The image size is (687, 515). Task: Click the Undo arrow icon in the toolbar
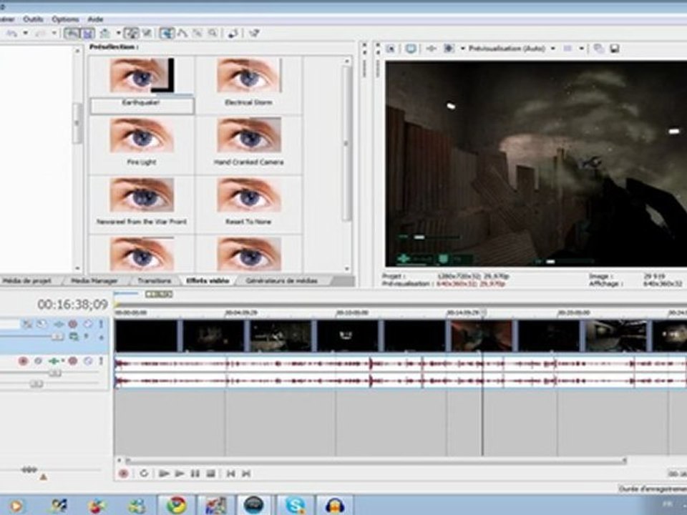[12, 33]
